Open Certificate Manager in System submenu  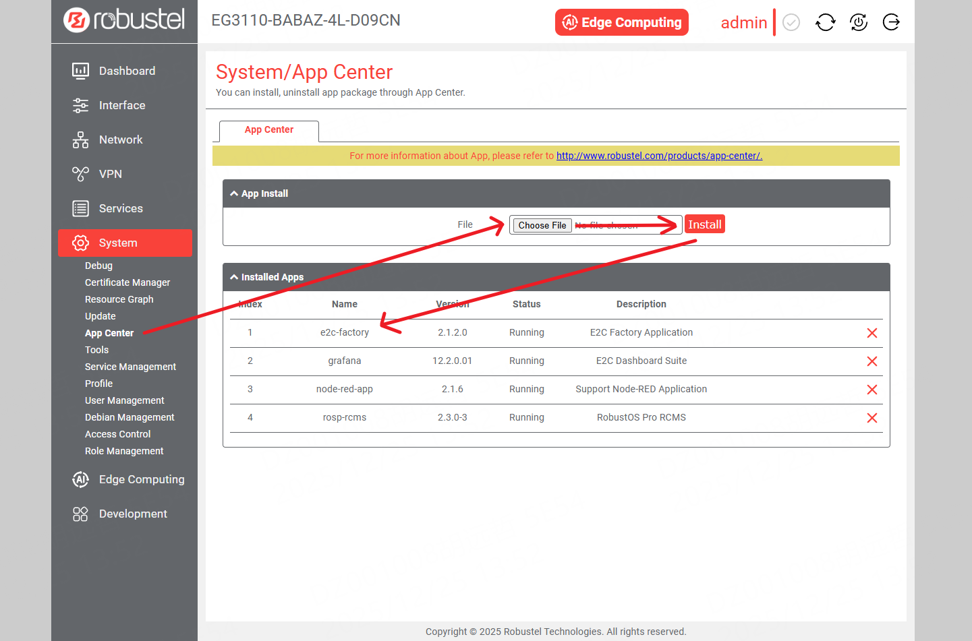click(x=127, y=282)
